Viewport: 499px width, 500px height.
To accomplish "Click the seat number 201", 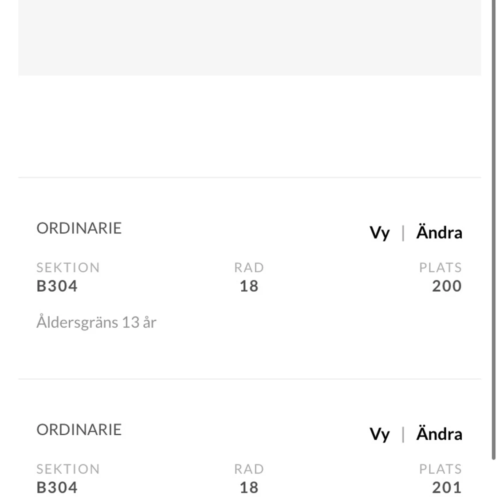I will coord(447,488).
